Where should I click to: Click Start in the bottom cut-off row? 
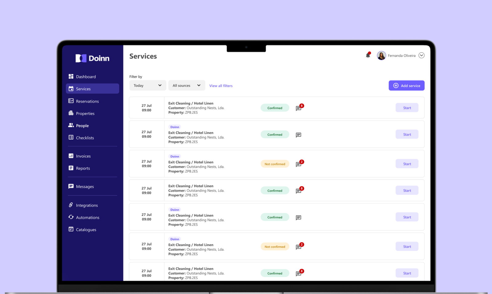407,273
